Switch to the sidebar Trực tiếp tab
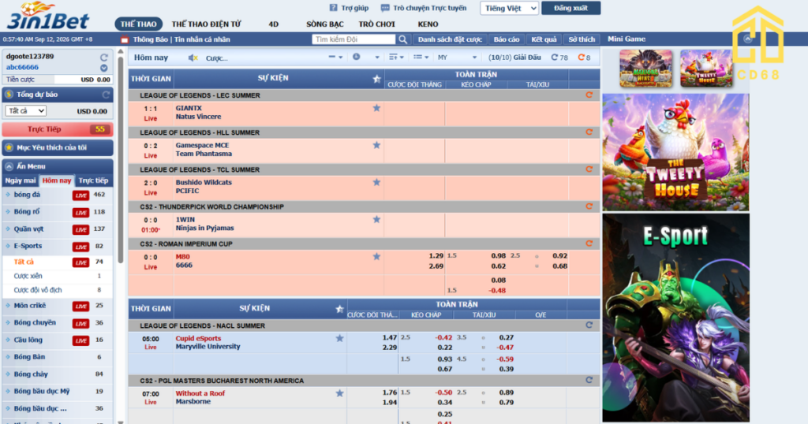 93,180
